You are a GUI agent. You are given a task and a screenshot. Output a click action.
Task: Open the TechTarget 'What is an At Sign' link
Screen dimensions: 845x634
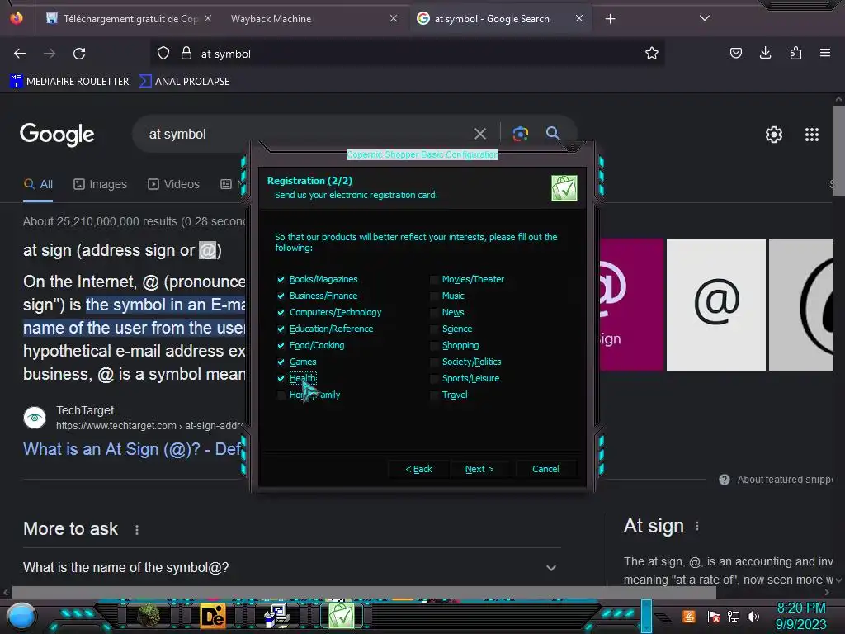tap(133, 449)
